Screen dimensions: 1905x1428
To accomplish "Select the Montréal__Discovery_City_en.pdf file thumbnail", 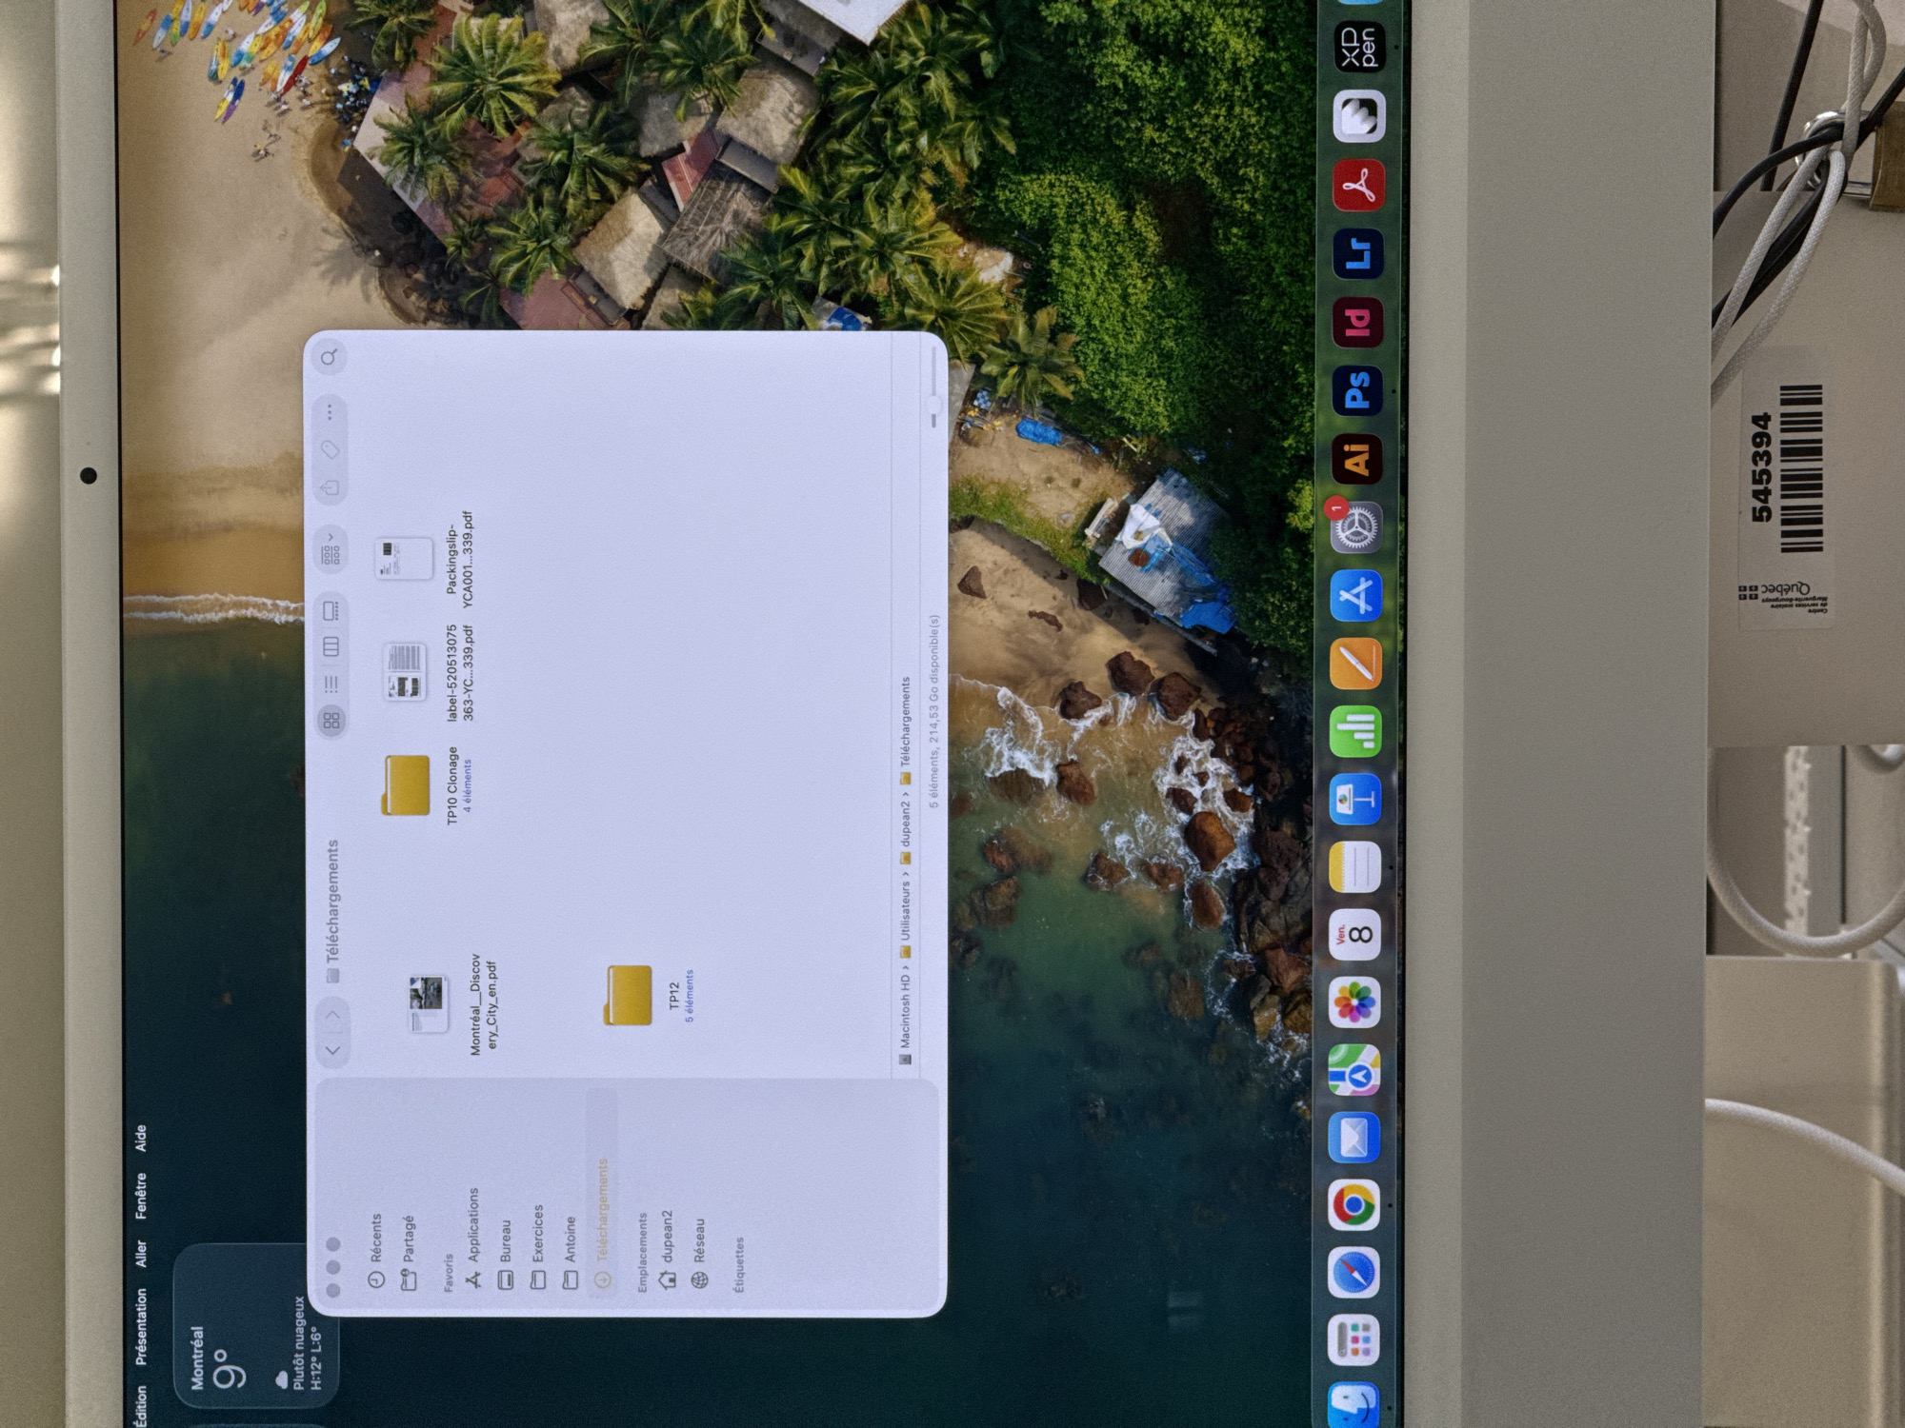I will click(x=427, y=1004).
